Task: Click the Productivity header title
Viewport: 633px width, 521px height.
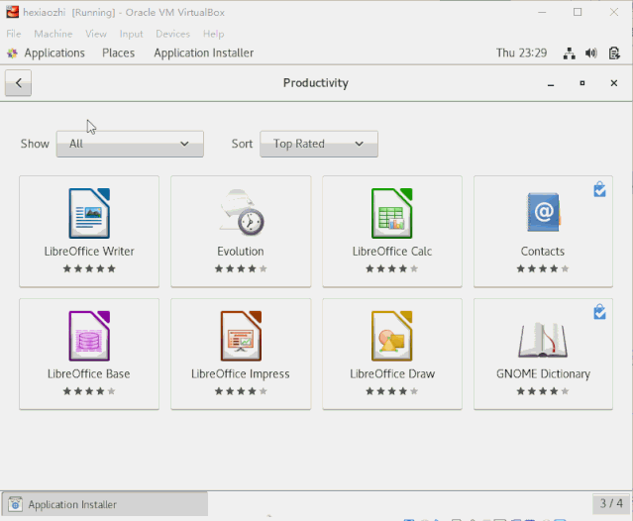Action: (316, 83)
